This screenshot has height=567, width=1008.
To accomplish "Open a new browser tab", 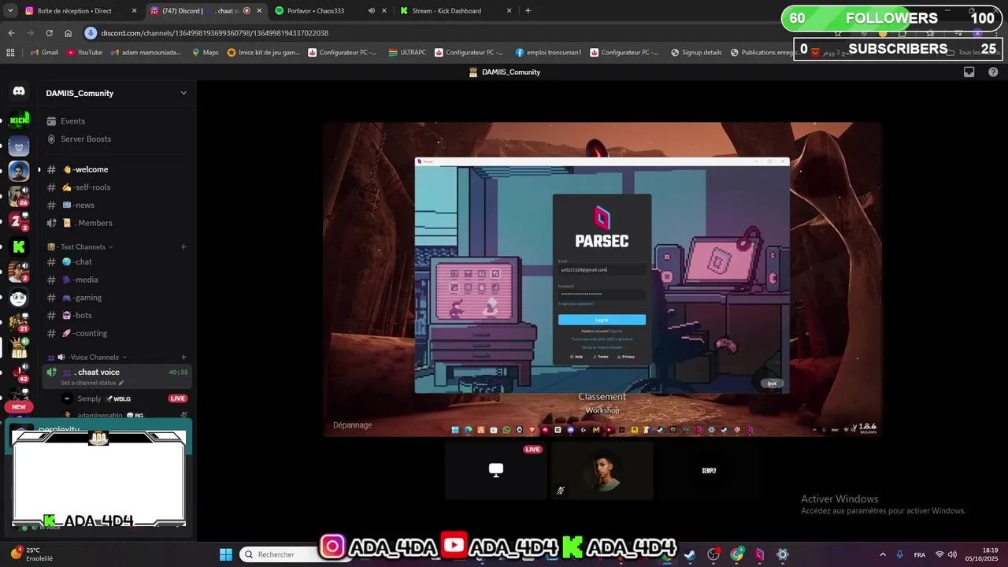I will (x=528, y=11).
